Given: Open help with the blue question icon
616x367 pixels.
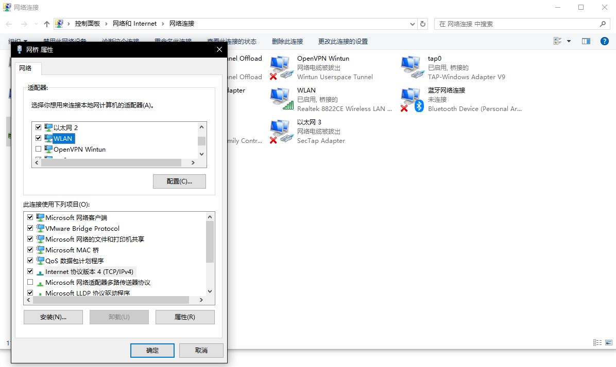Looking at the screenshot, I should pos(605,41).
